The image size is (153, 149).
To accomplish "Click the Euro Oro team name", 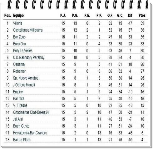I will pyautogui.click(x=19, y=44).
